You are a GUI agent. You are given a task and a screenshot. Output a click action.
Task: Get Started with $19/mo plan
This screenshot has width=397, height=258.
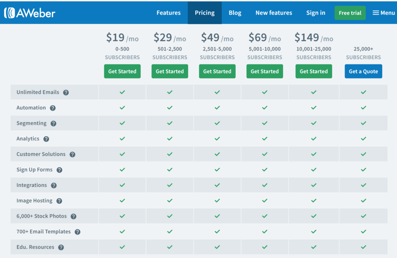click(122, 71)
